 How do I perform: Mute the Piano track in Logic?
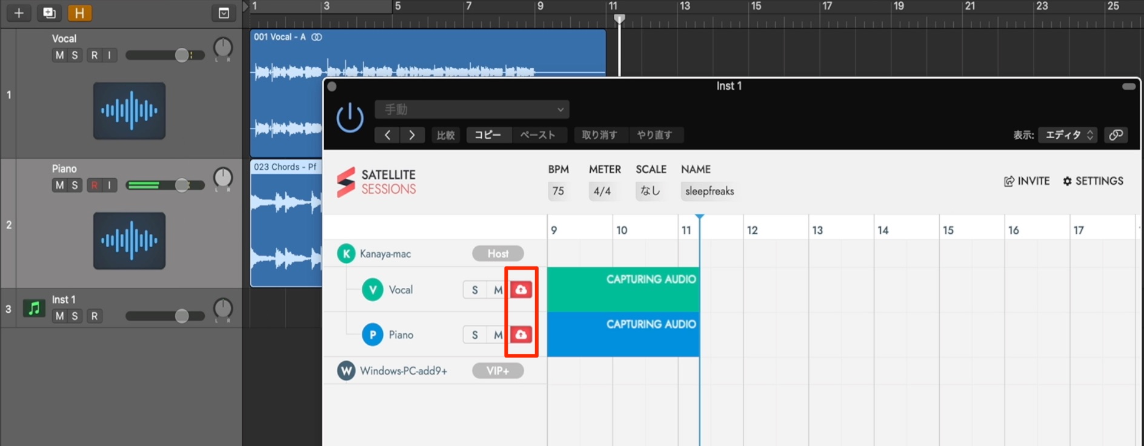59,185
